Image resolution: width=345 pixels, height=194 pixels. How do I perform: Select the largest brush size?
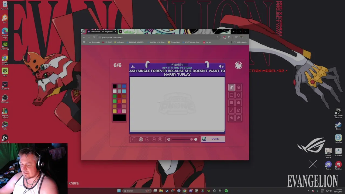(x=160, y=139)
